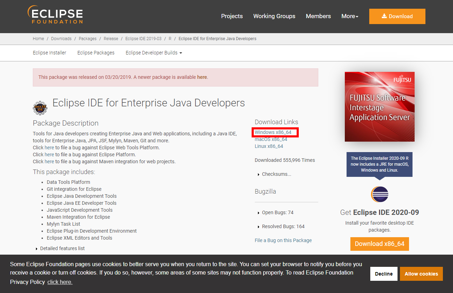Open the Release breadcrumb link
This screenshot has width=453, height=293.
click(x=111, y=39)
